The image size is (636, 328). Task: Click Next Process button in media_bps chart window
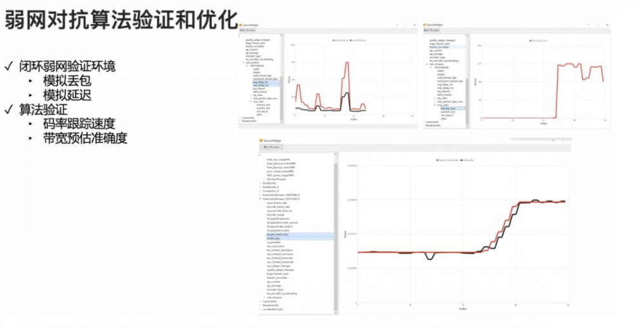point(271,147)
